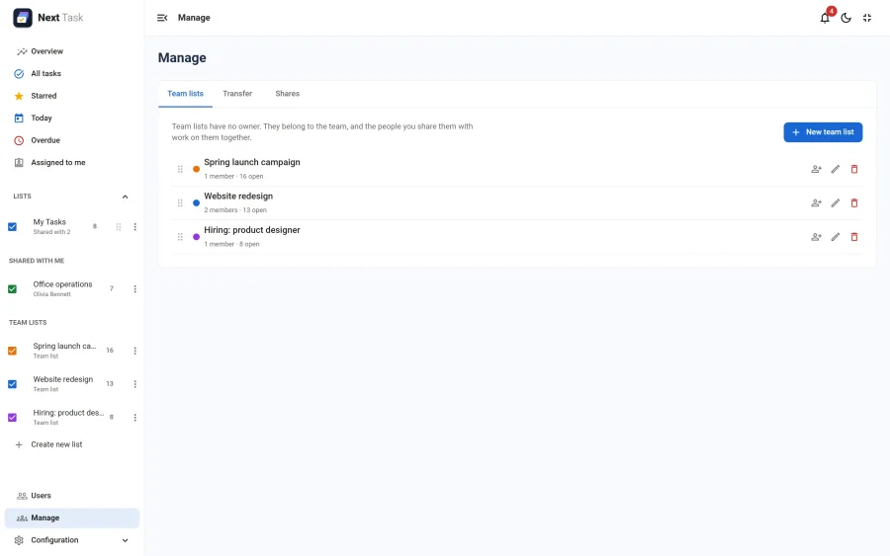Click Create new list in sidebar
Viewport: 890px width, 556px height.
pos(56,445)
